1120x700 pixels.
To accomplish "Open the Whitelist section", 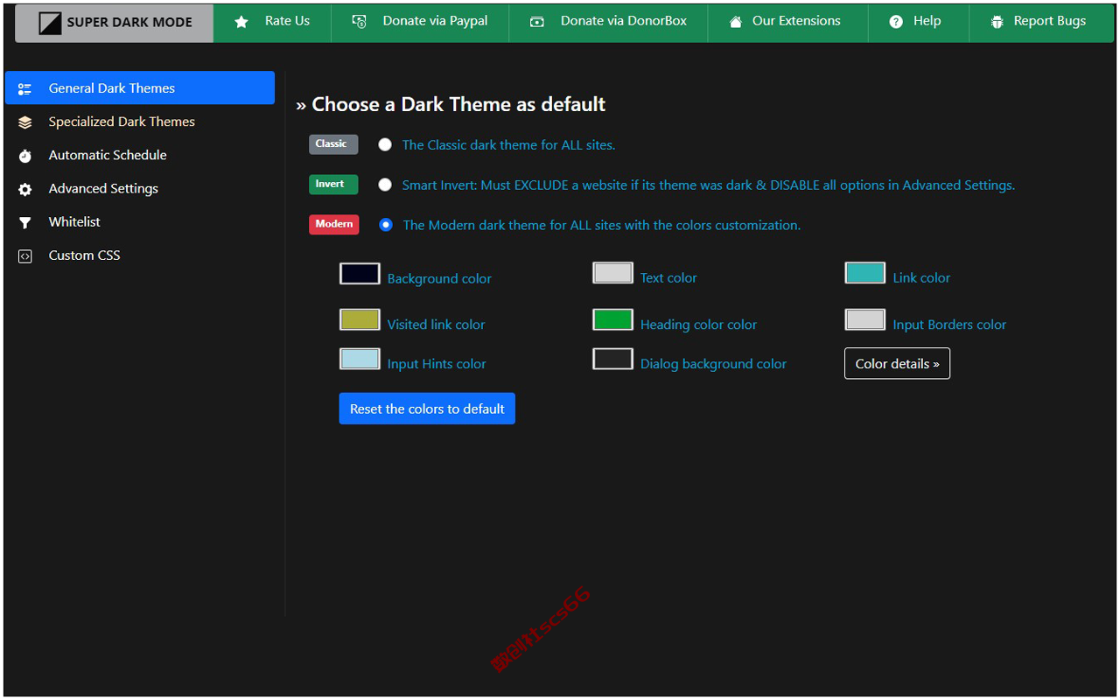I will [x=140, y=221].
